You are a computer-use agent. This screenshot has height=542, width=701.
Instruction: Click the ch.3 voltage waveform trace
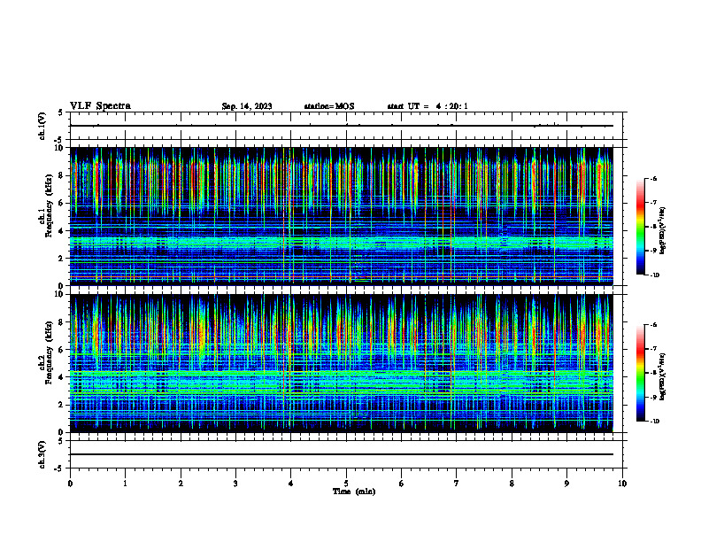point(342,454)
